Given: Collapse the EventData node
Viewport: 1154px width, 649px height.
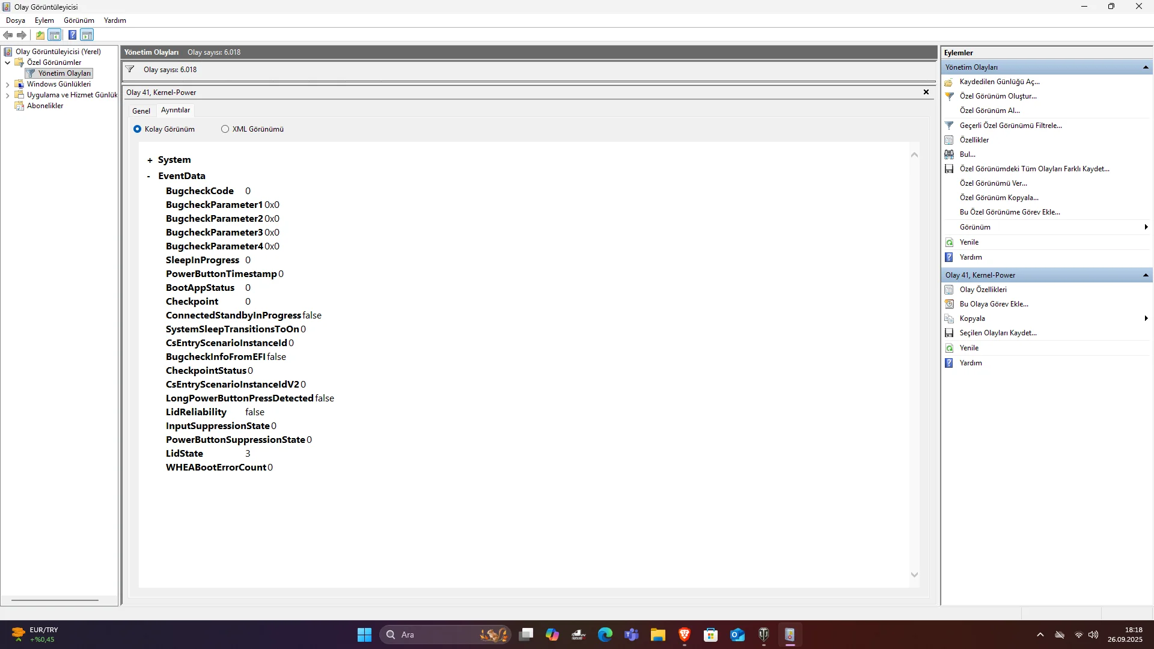Looking at the screenshot, I should (149, 177).
